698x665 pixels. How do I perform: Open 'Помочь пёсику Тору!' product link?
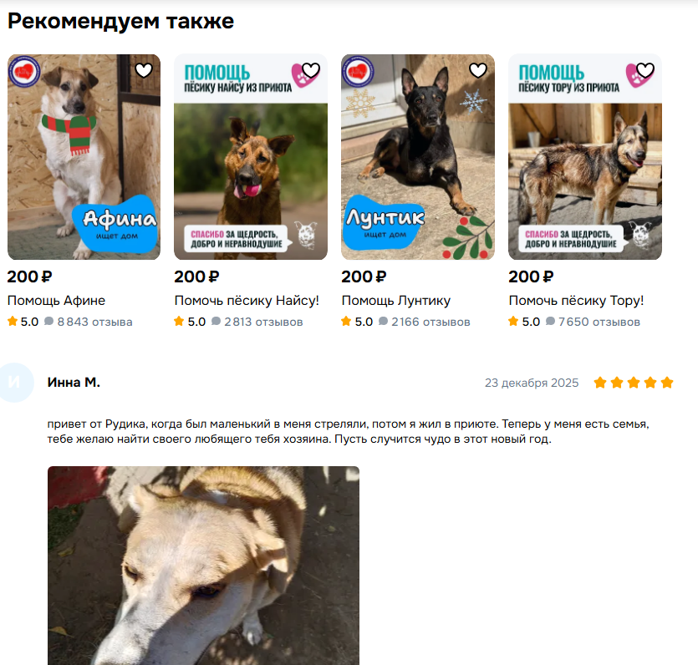pyautogui.click(x=576, y=301)
